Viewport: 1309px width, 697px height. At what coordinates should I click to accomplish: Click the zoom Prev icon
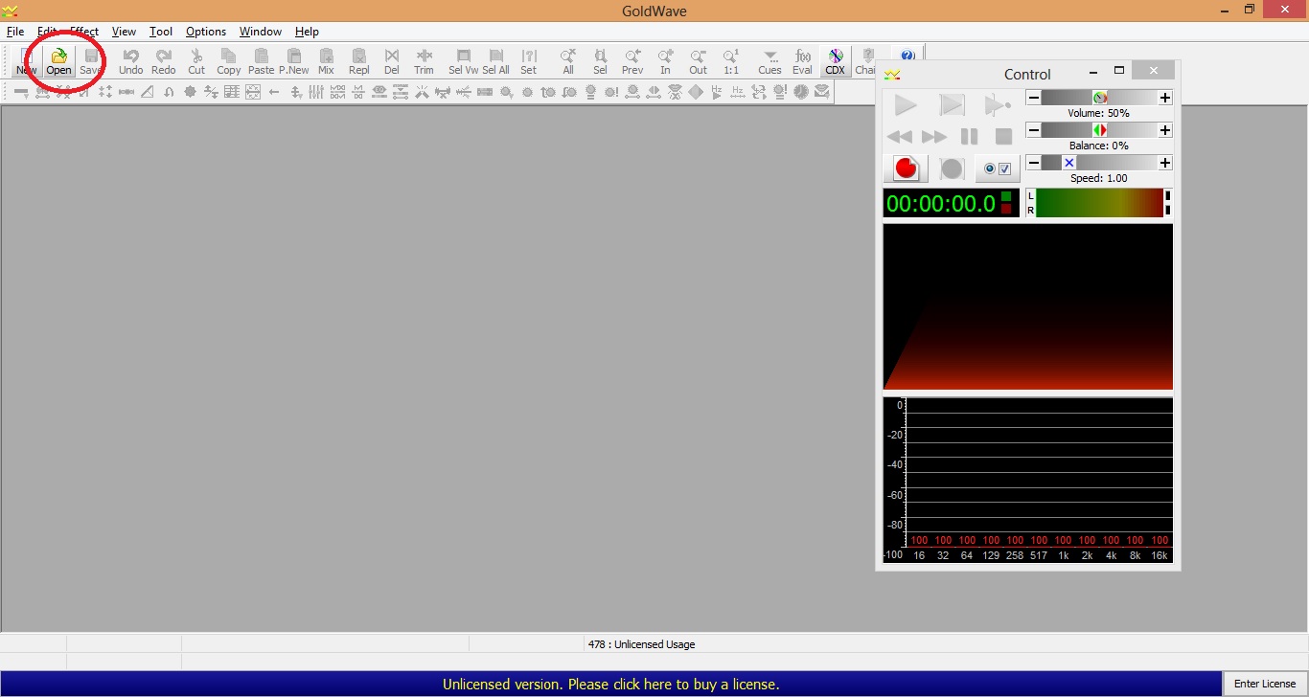click(632, 62)
